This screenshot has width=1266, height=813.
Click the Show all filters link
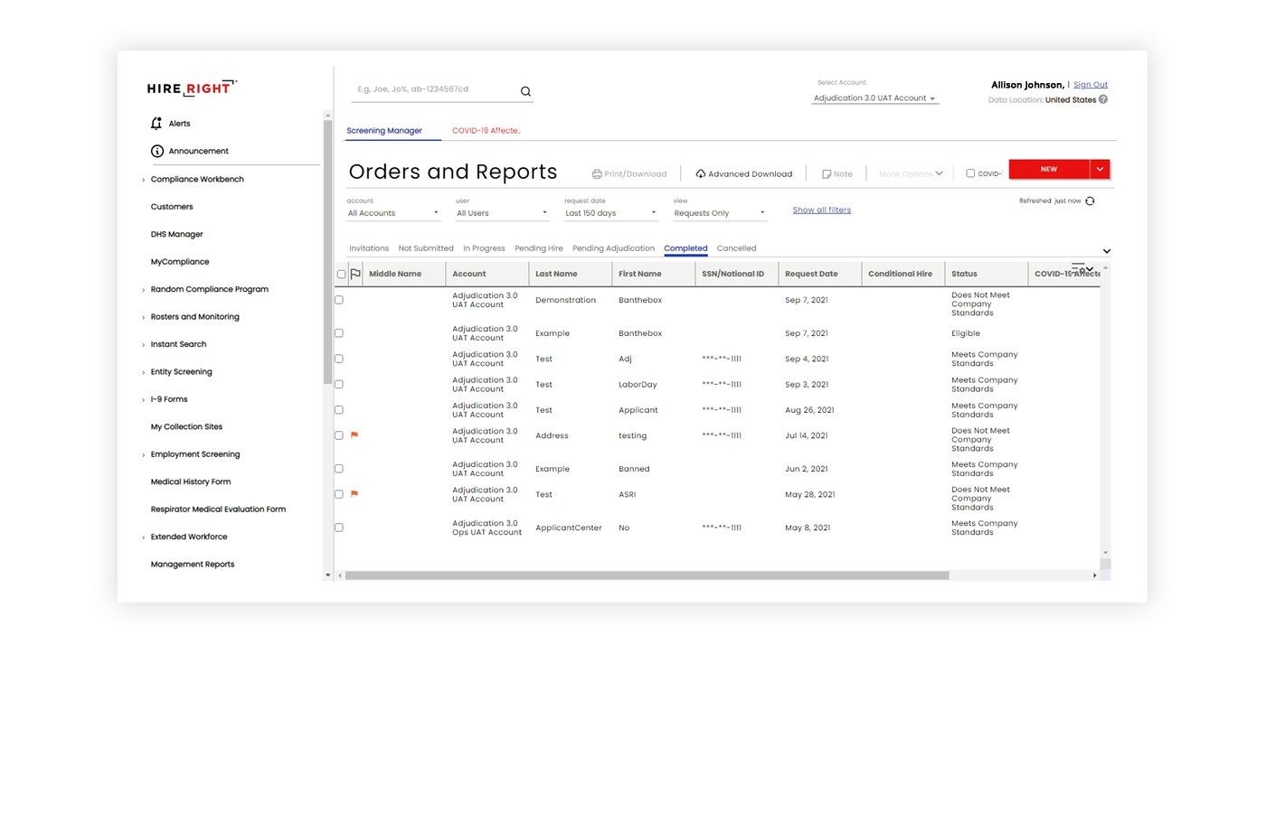[x=821, y=210]
